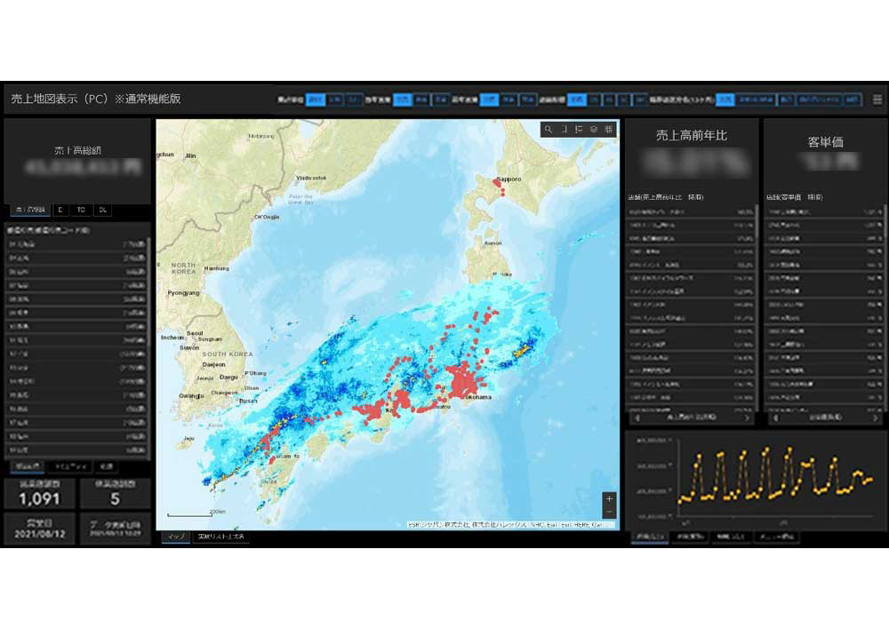889x629 pixels.
Task: Open the map search magnifier tool
Action: (x=549, y=130)
